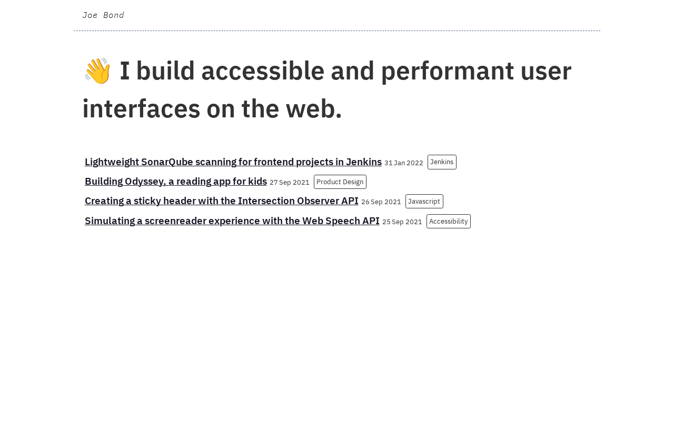Click the main headline about user interfaces
The height and width of the screenshot is (421, 674).
click(326, 90)
